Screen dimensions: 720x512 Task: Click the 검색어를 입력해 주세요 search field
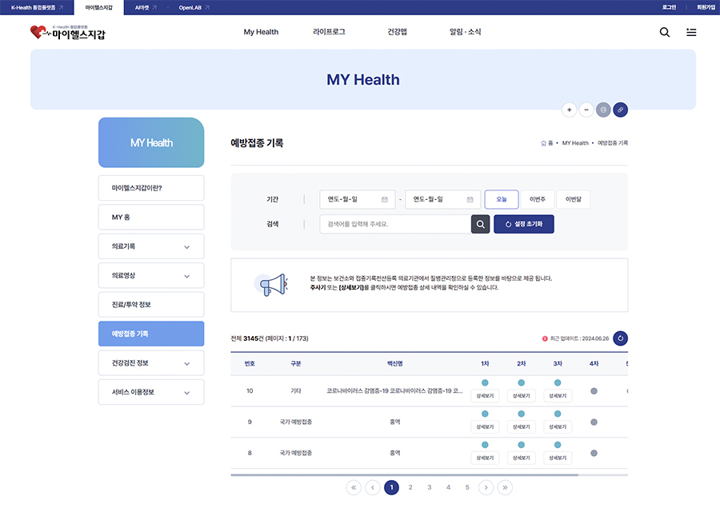(x=394, y=225)
